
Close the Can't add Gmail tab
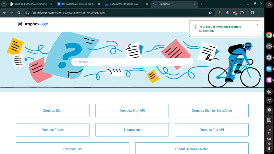51,4
